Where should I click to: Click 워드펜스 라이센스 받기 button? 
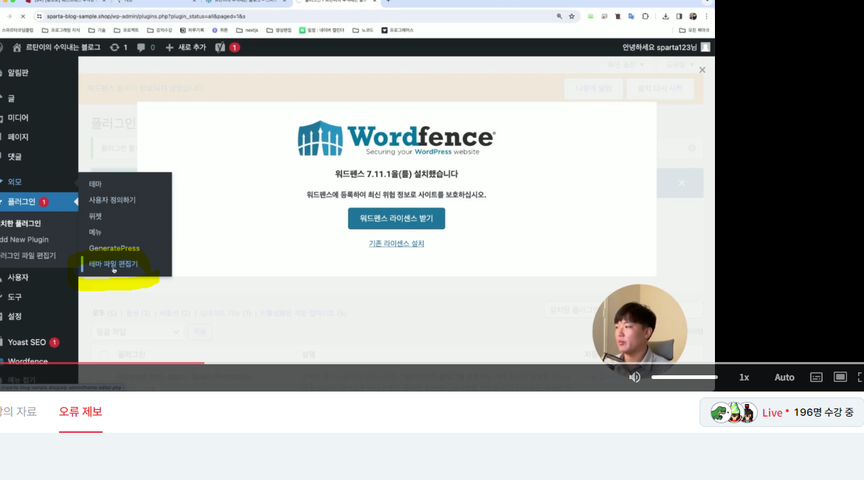point(396,218)
